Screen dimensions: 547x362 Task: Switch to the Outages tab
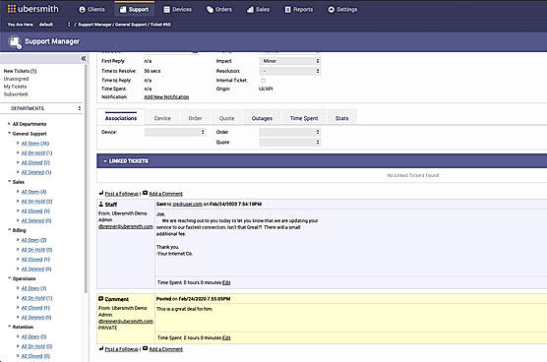click(262, 118)
